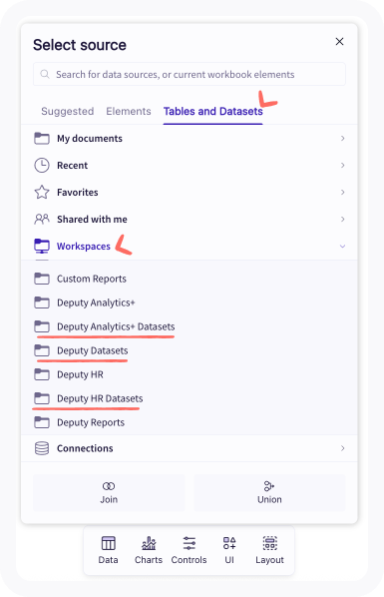The image size is (384, 597).
Task: Click the Workspaces label
Action: pyautogui.click(x=84, y=247)
